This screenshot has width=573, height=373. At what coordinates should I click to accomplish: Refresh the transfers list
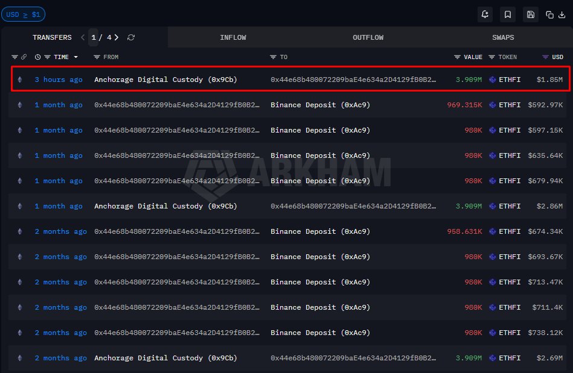131,37
